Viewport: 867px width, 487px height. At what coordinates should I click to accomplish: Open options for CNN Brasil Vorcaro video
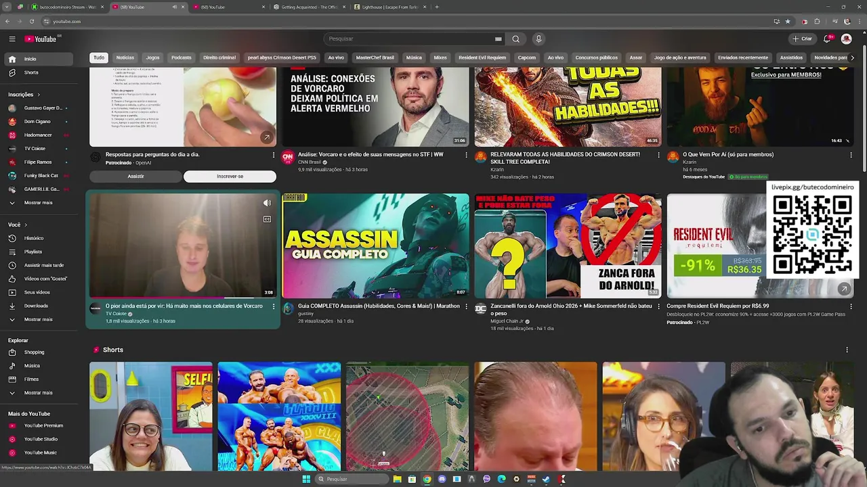pyautogui.click(x=466, y=155)
